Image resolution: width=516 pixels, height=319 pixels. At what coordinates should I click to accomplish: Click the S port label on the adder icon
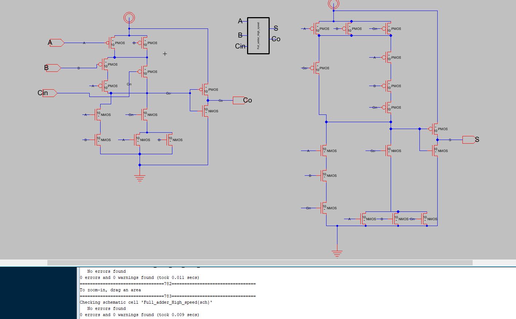[276, 28]
